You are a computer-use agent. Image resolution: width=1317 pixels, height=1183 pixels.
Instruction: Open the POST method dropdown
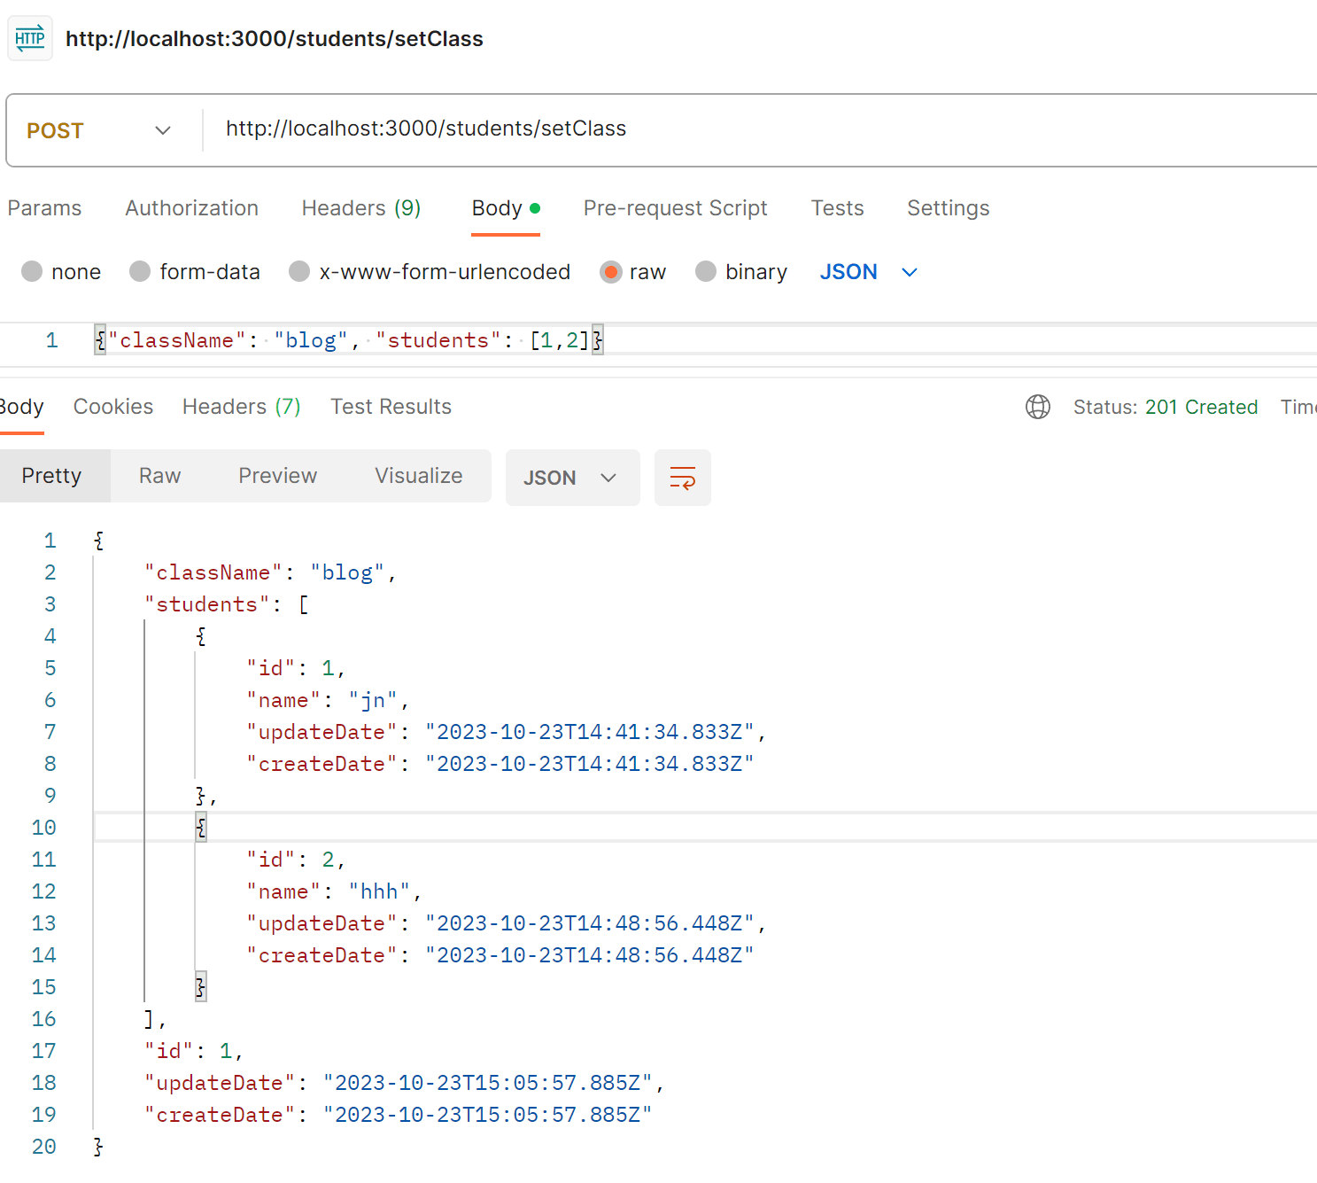click(x=99, y=131)
